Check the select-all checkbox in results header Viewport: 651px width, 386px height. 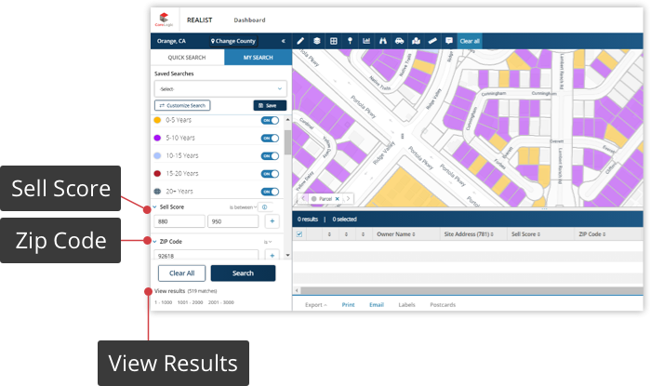[x=299, y=234]
